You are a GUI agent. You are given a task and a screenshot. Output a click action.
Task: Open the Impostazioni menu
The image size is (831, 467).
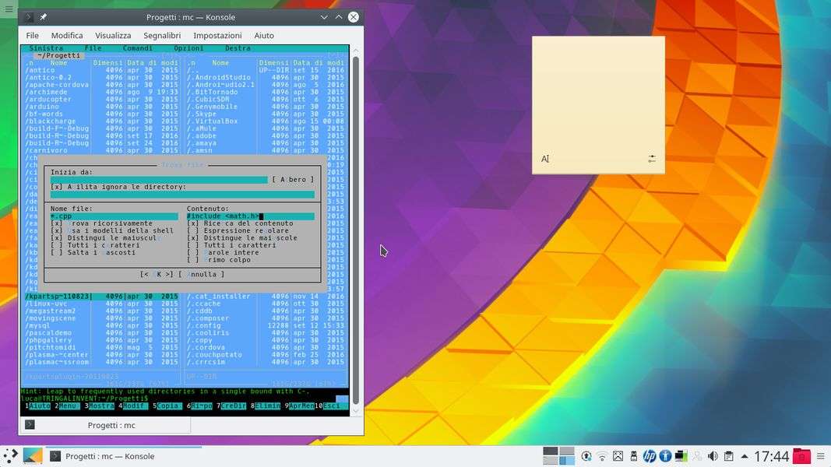pyautogui.click(x=217, y=35)
